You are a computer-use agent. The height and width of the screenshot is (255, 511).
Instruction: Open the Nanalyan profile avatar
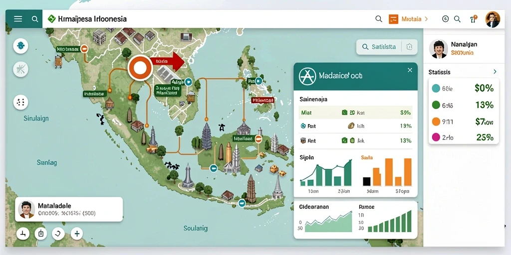[x=438, y=49]
